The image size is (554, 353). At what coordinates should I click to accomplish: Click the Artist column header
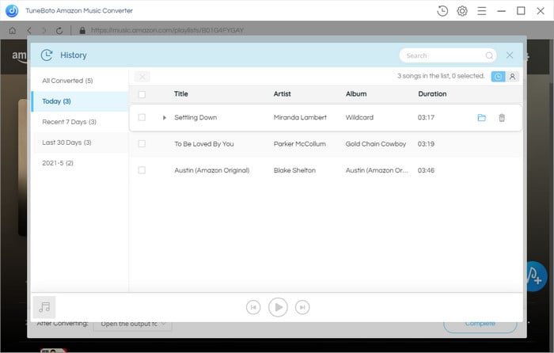pyautogui.click(x=282, y=94)
